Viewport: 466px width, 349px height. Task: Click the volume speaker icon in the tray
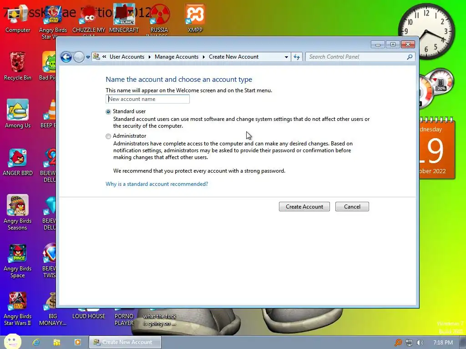coord(420,343)
